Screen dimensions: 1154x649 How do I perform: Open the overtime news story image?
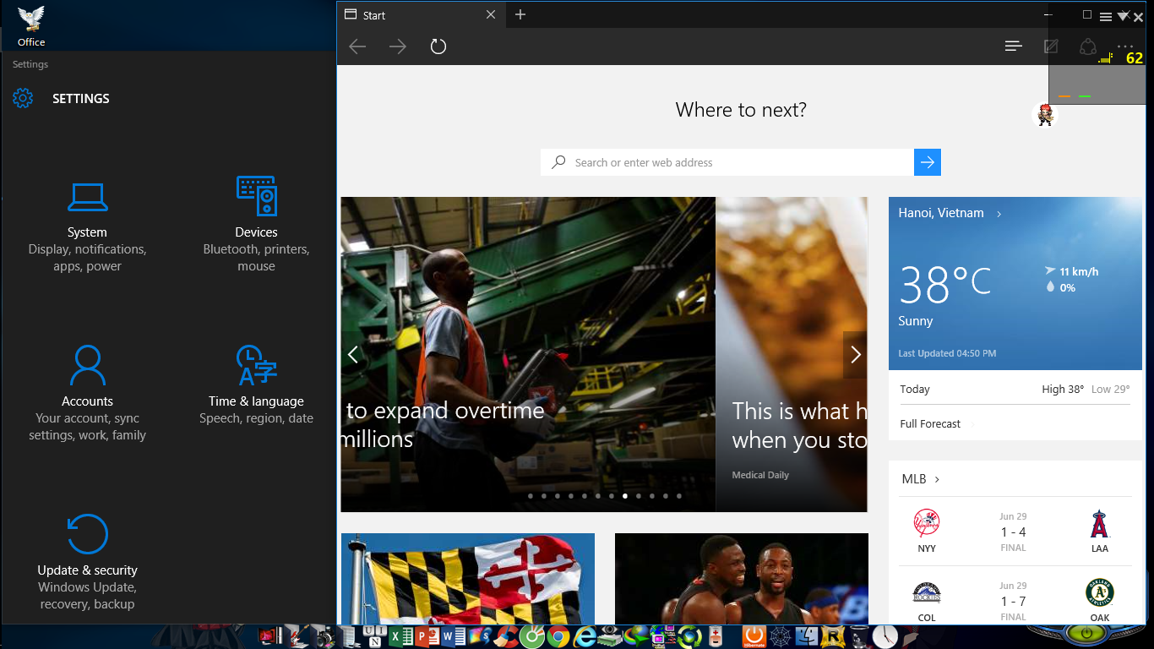point(528,355)
